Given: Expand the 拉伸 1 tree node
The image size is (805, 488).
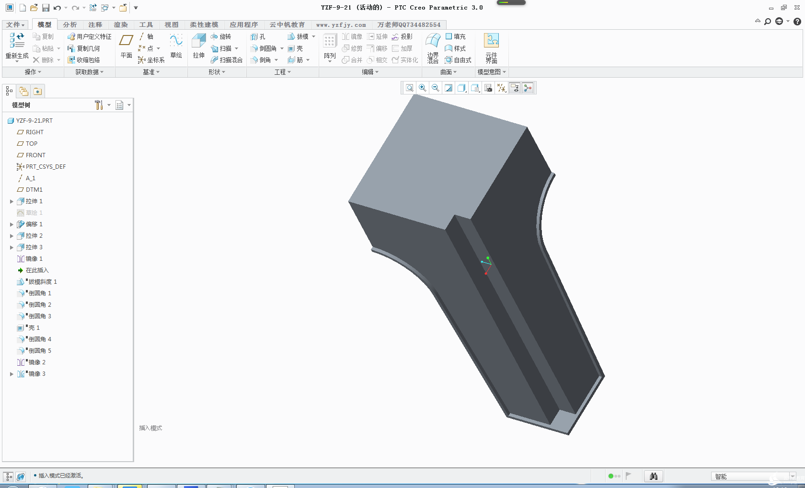Looking at the screenshot, I should click(x=11, y=201).
